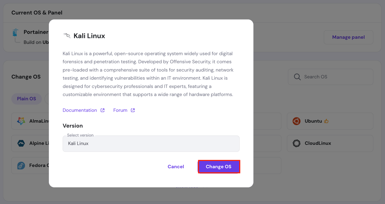Click the Change OS button
Image resolution: width=385 pixels, height=204 pixels.
click(219, 167)
